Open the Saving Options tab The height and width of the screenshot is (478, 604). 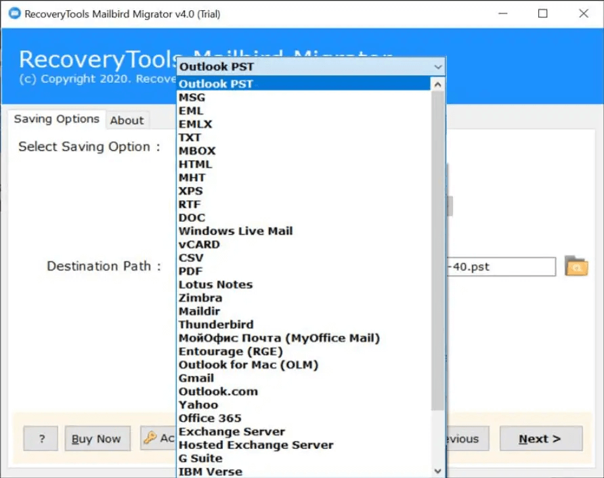57,119
